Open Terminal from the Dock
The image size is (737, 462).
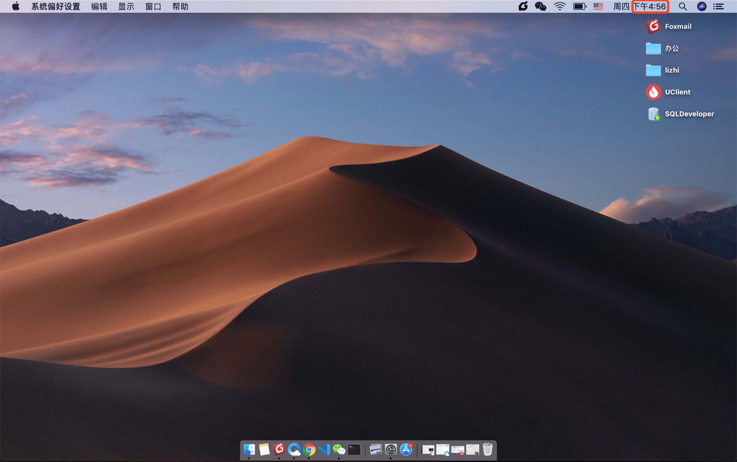pos(354,449)
